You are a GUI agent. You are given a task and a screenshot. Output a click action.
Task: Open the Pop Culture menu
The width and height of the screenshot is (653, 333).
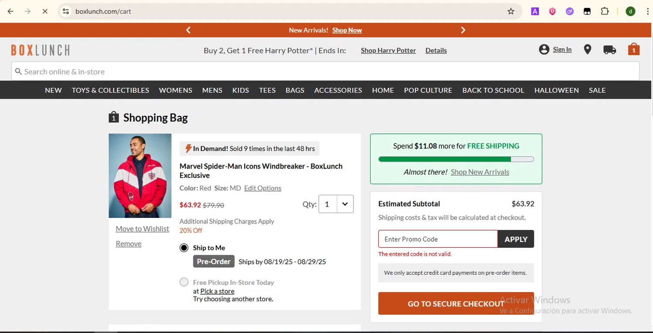428,90
